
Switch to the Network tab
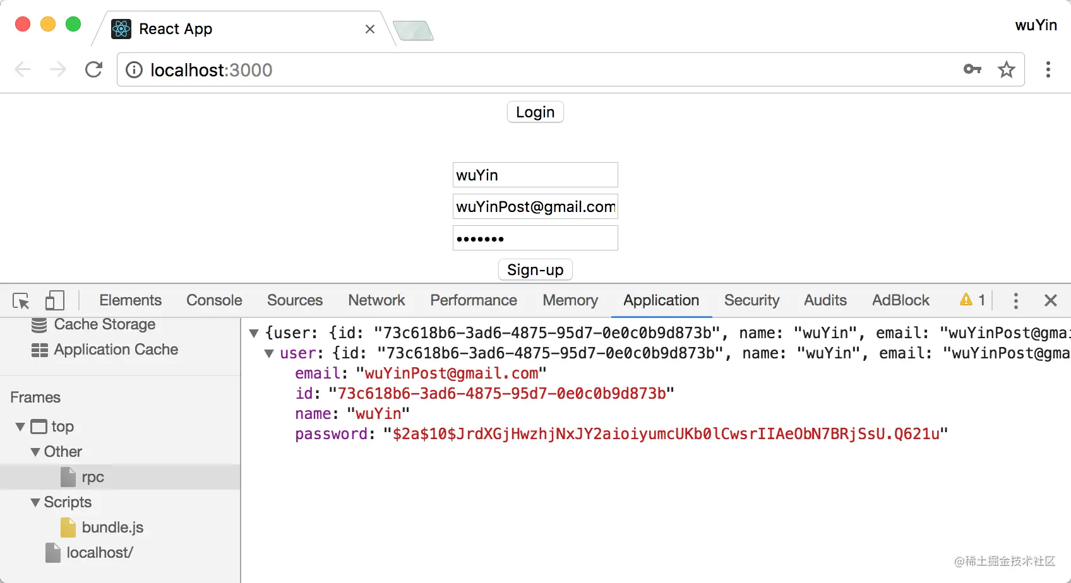[377, 300]
